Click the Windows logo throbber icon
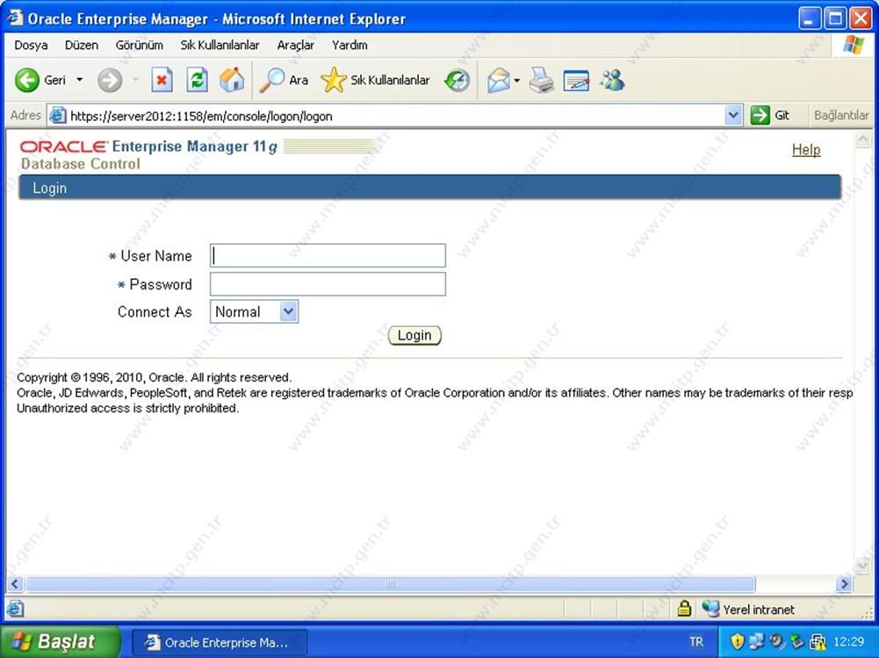Image resolution: width=879 pixels, height=658 pixels. pyautogui.click(x=854, y=45)
